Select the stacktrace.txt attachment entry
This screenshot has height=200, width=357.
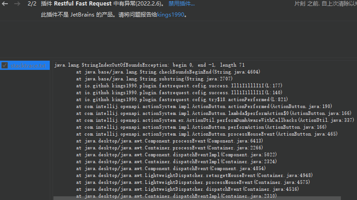point(25,65)
